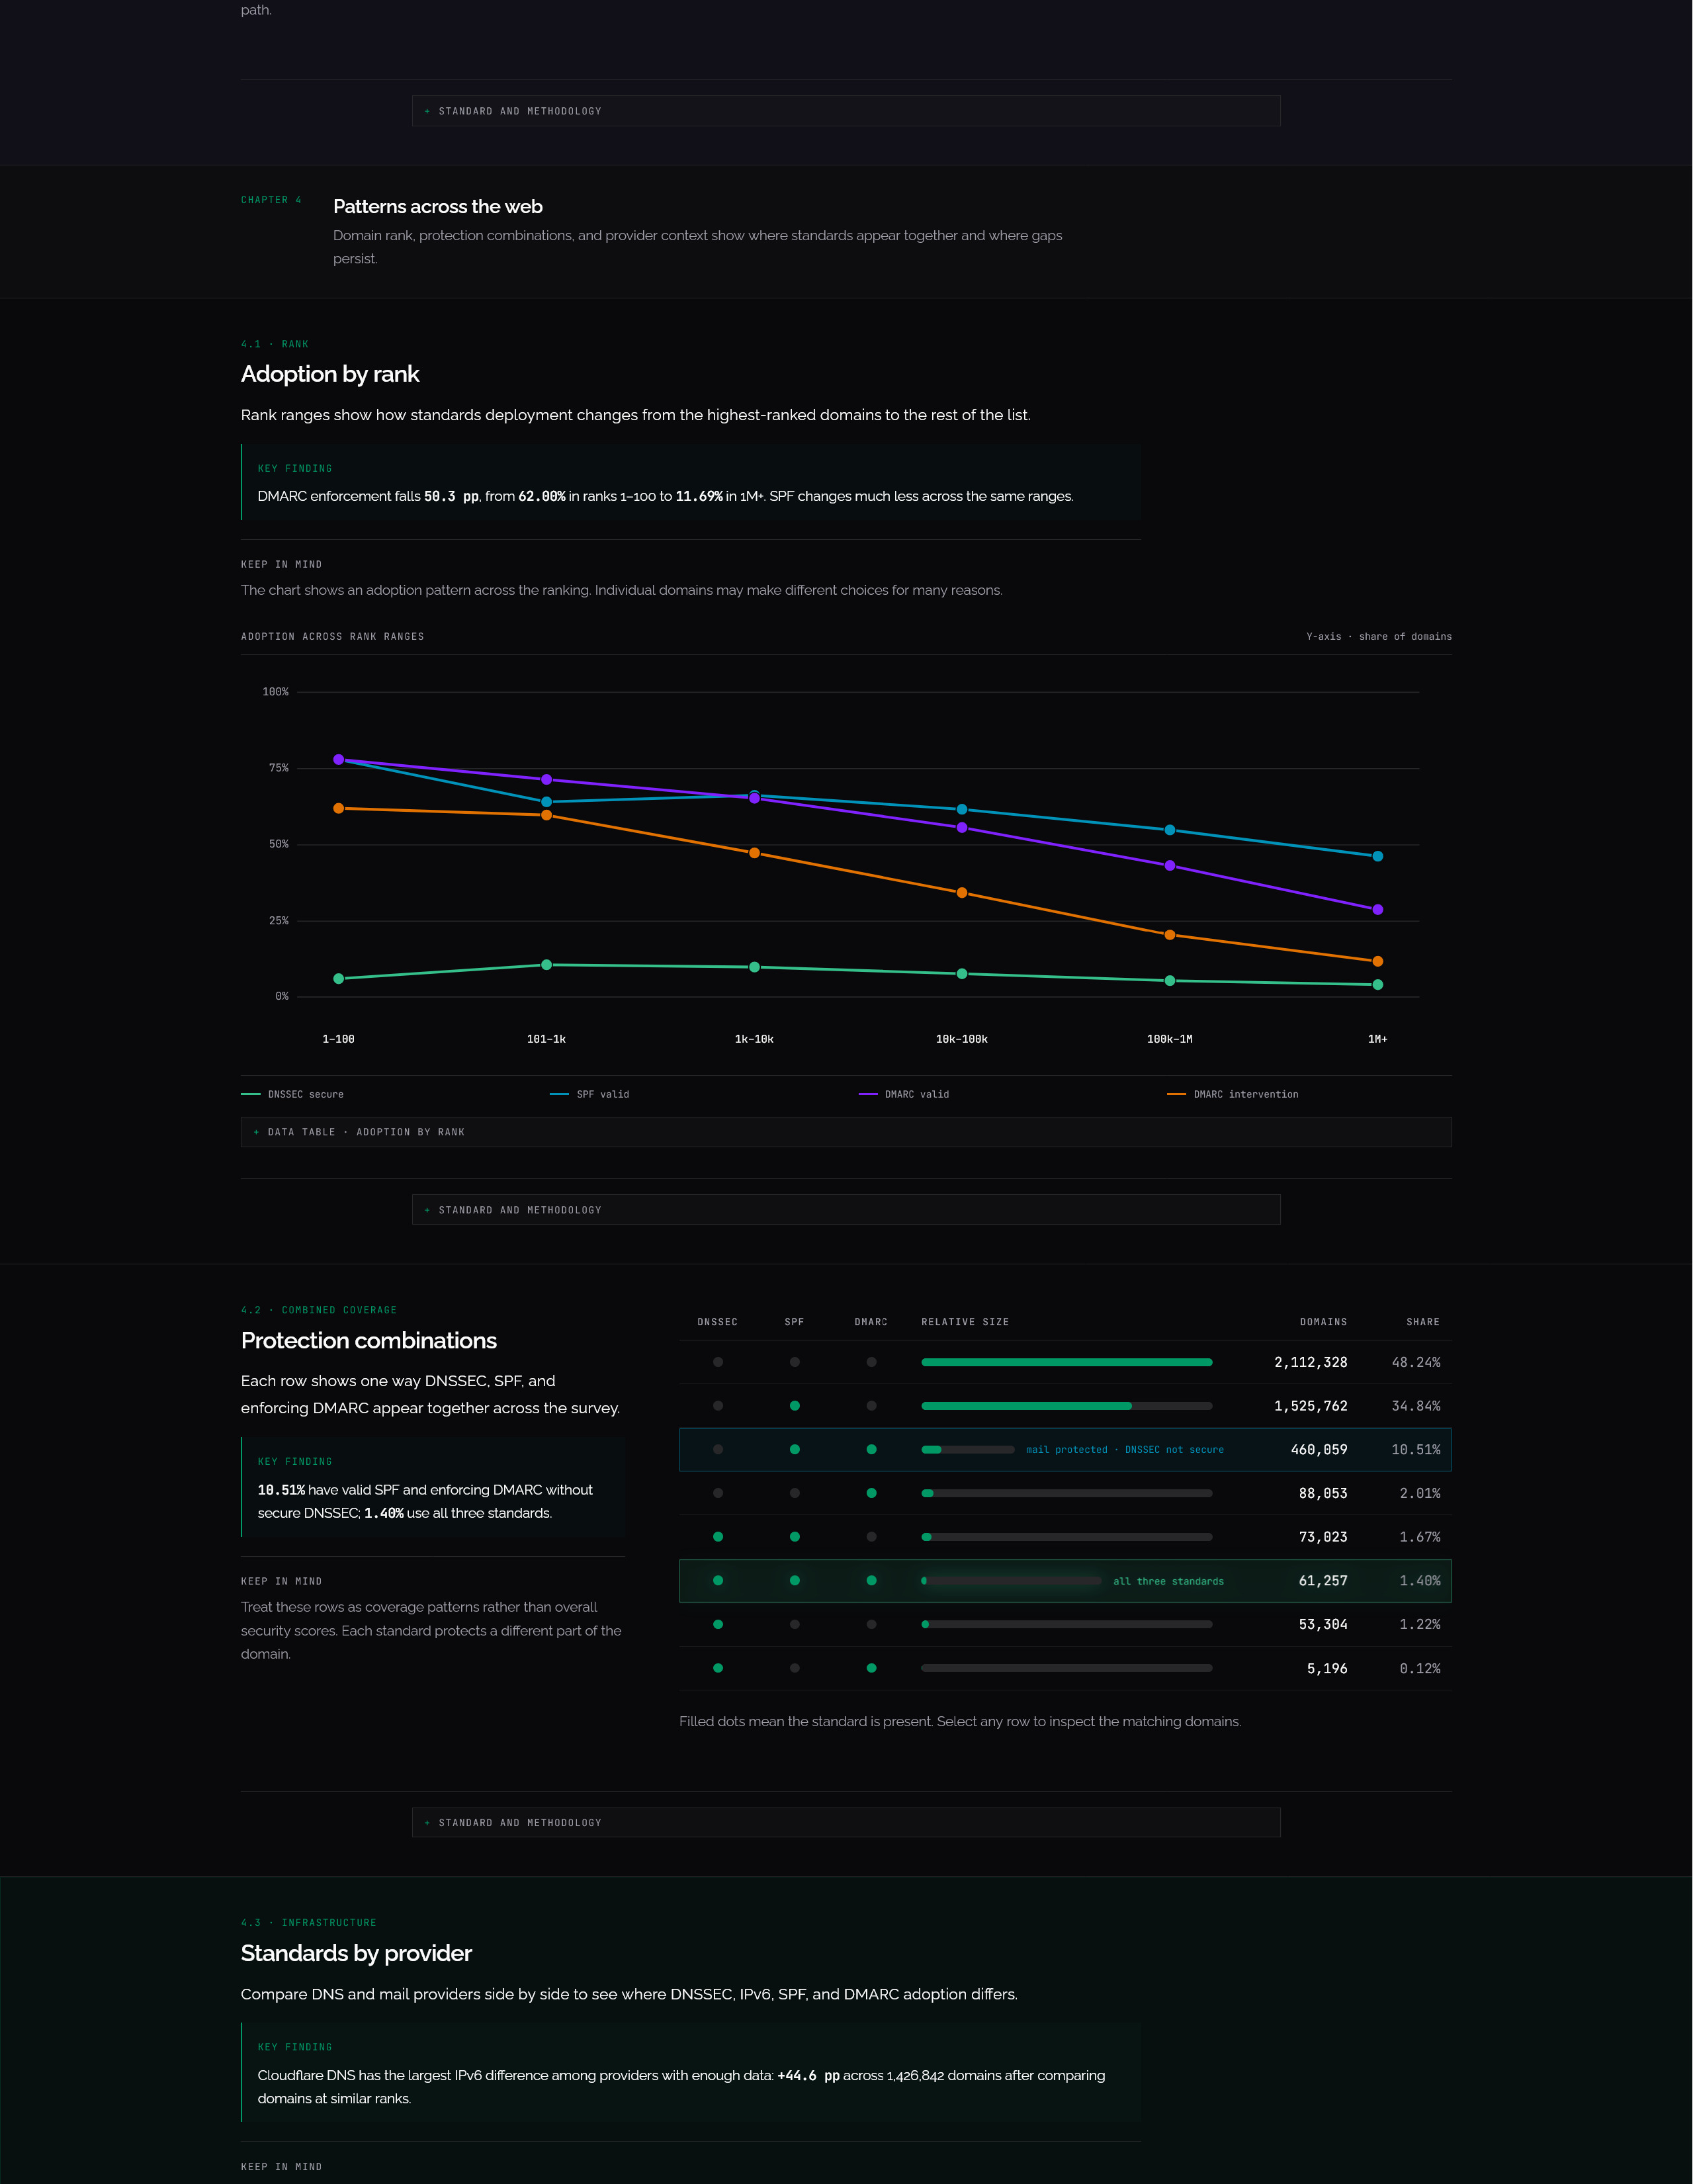Viewport: 1693px width, 2184px height.
Task: Click the relative size bar for 48.24% share
Action: [x=1067, y=1362]
